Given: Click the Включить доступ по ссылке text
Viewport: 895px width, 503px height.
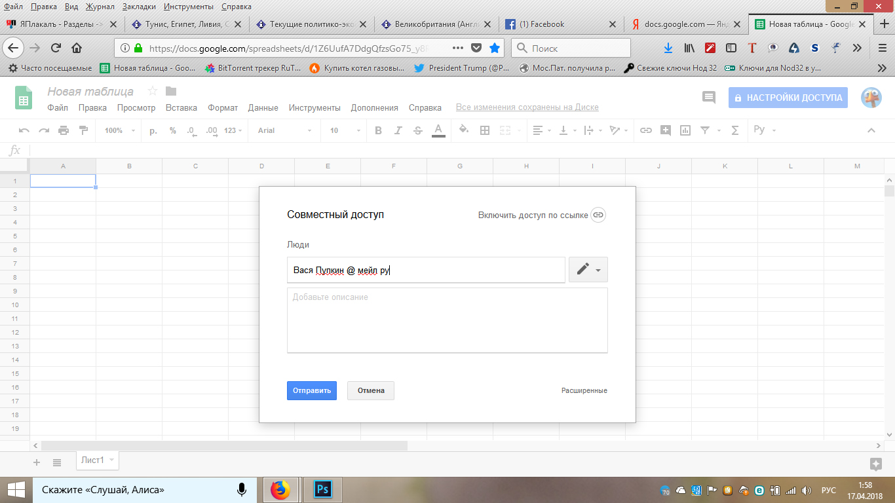Looking at the screenshot, I should pyautogui.click(x=533, y=215).
